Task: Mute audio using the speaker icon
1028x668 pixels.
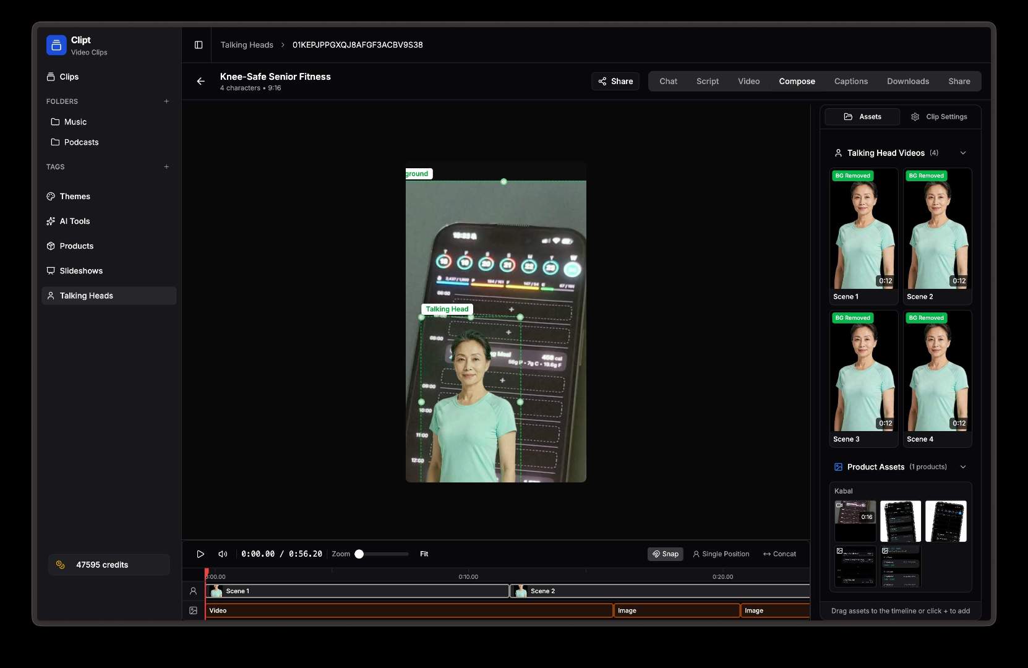Action: coord(223,554)
